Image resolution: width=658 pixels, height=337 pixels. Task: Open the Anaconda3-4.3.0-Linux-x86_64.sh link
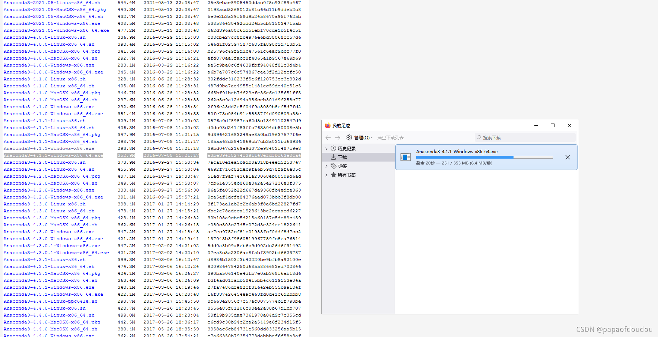pyautogui.click(x=49, y=211)
